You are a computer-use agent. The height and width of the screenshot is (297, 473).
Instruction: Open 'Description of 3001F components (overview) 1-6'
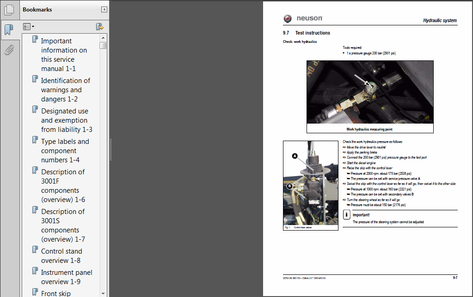click(63, 186)
